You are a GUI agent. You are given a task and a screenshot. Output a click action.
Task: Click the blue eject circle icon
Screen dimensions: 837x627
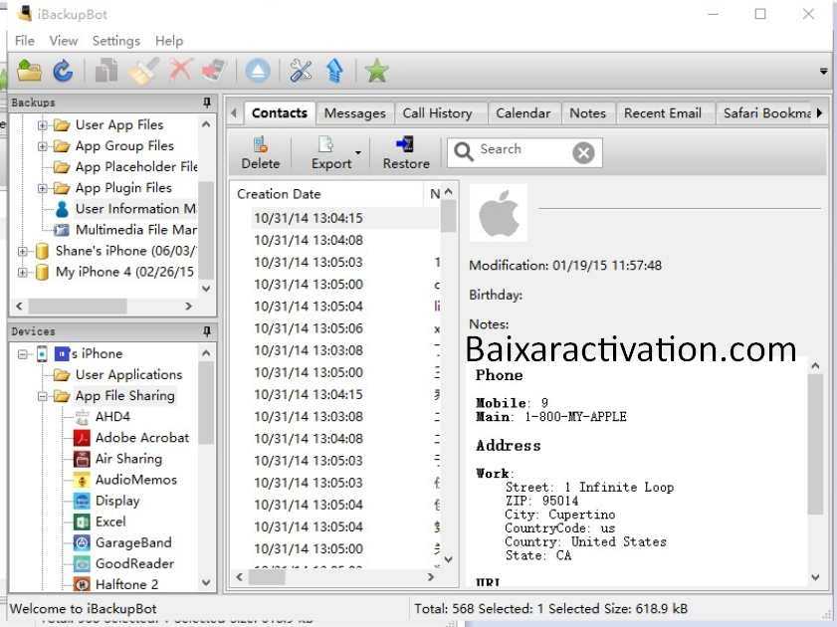[258, 71]
